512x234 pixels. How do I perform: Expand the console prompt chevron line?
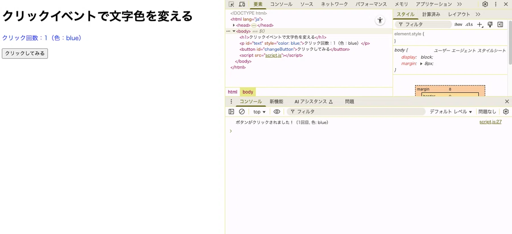point(231,131)
